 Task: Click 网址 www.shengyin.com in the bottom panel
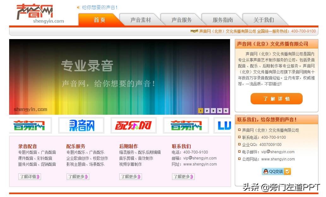coord(194,164)
